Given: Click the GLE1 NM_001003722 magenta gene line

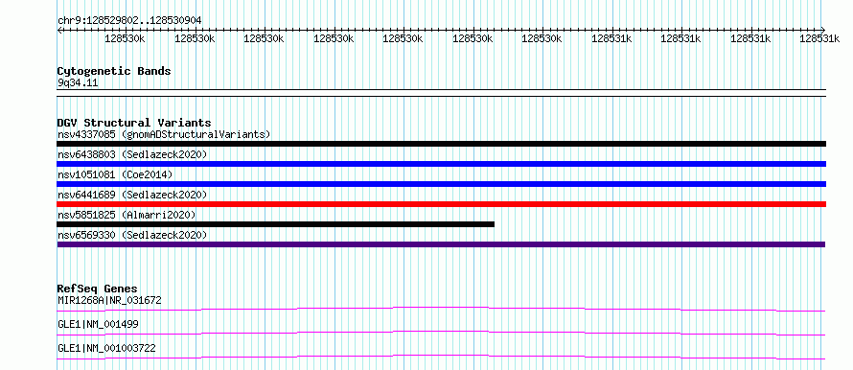Looking at the screenshot, I should pyautogui.click(x=441, y=357).
